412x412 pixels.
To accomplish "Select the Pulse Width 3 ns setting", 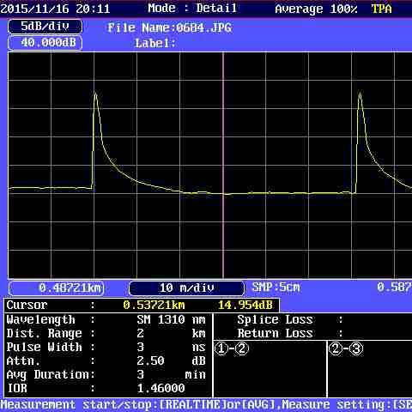I will tap(106, 348).
